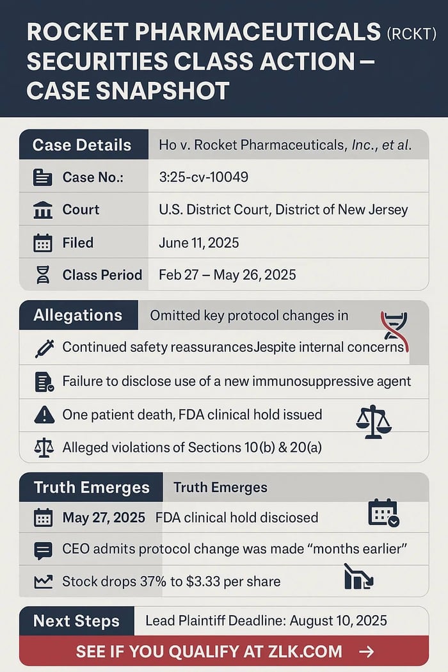Click the calendar icon beside Filed
This screenshot has height=672, width=448.
click(43, 243)
